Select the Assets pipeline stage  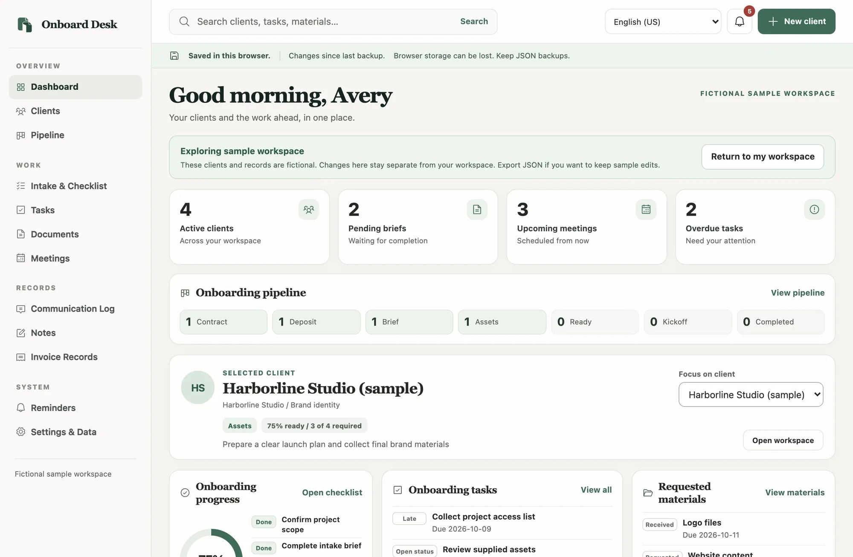point(502,322)
